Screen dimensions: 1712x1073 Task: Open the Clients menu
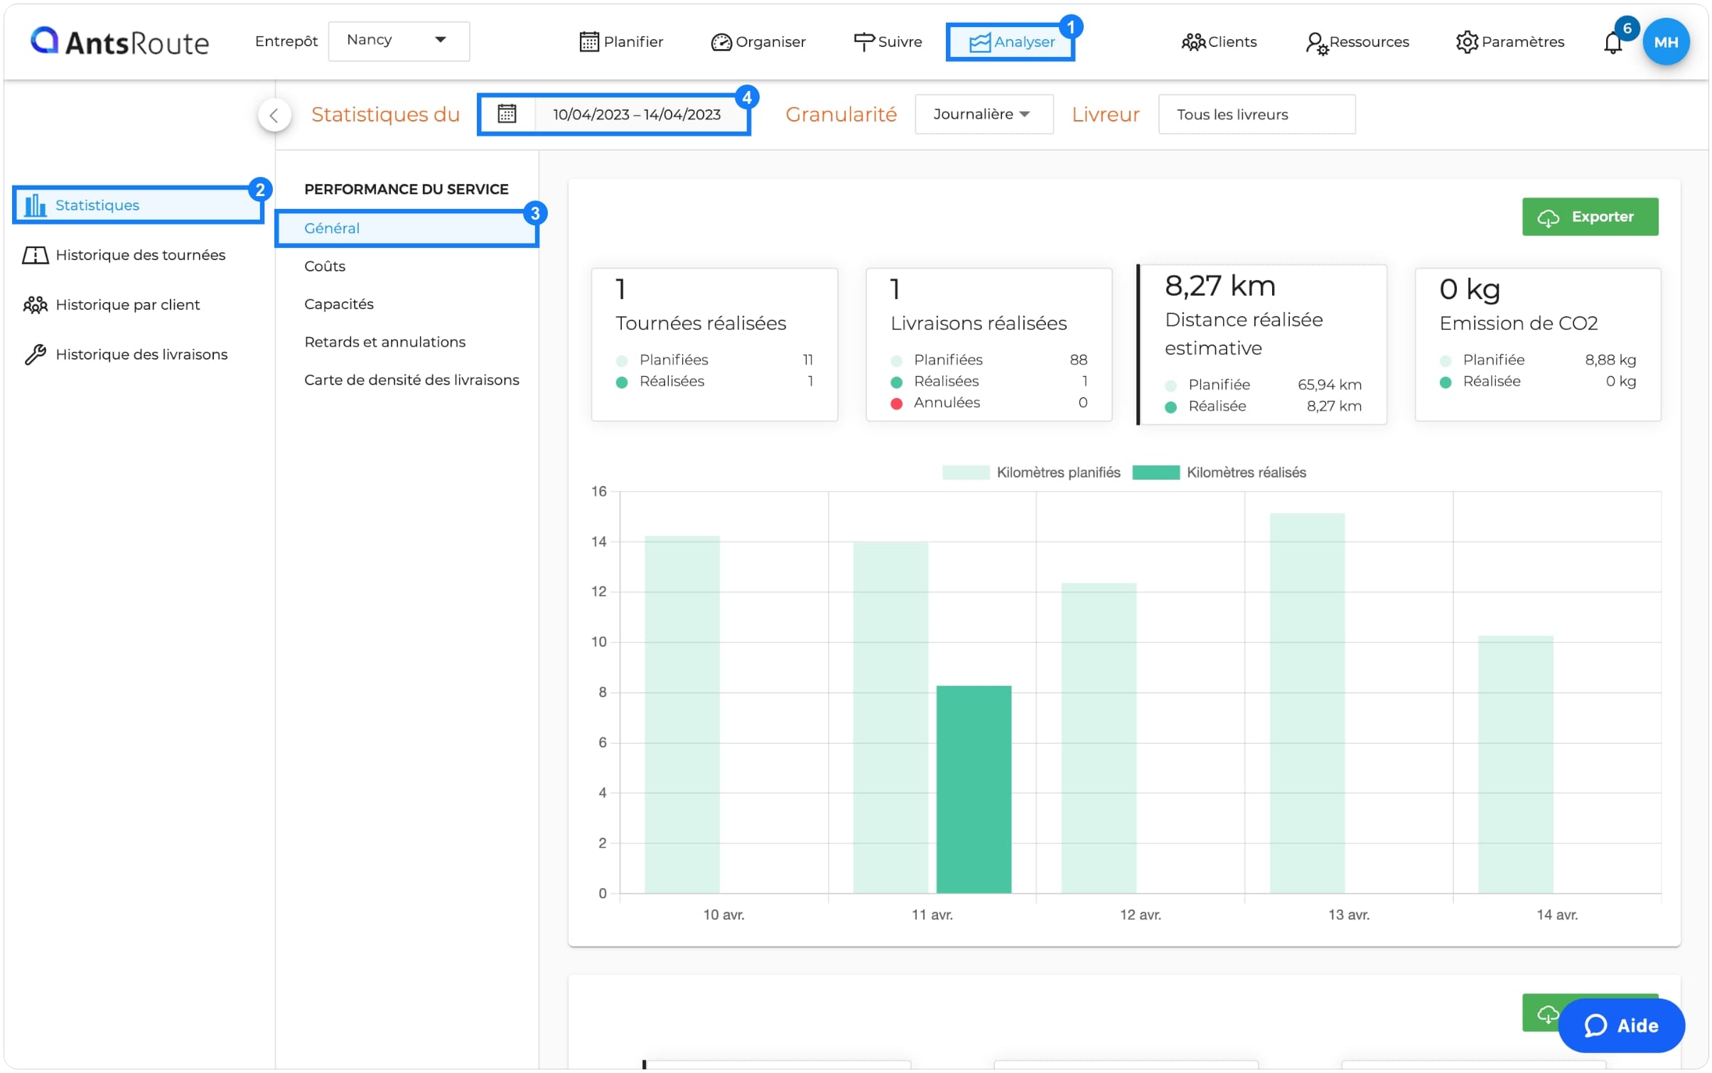(x=1218, y=42)
